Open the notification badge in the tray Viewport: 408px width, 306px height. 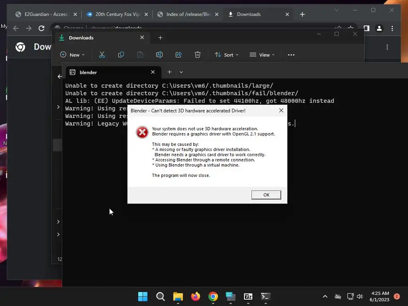click(397, 296)
